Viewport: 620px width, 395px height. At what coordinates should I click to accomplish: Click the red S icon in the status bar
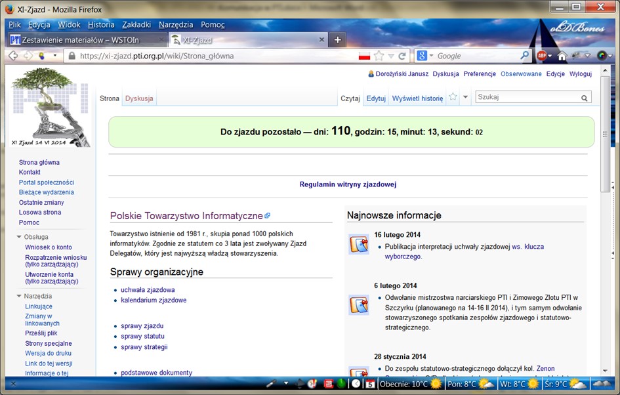coord(328,384)
